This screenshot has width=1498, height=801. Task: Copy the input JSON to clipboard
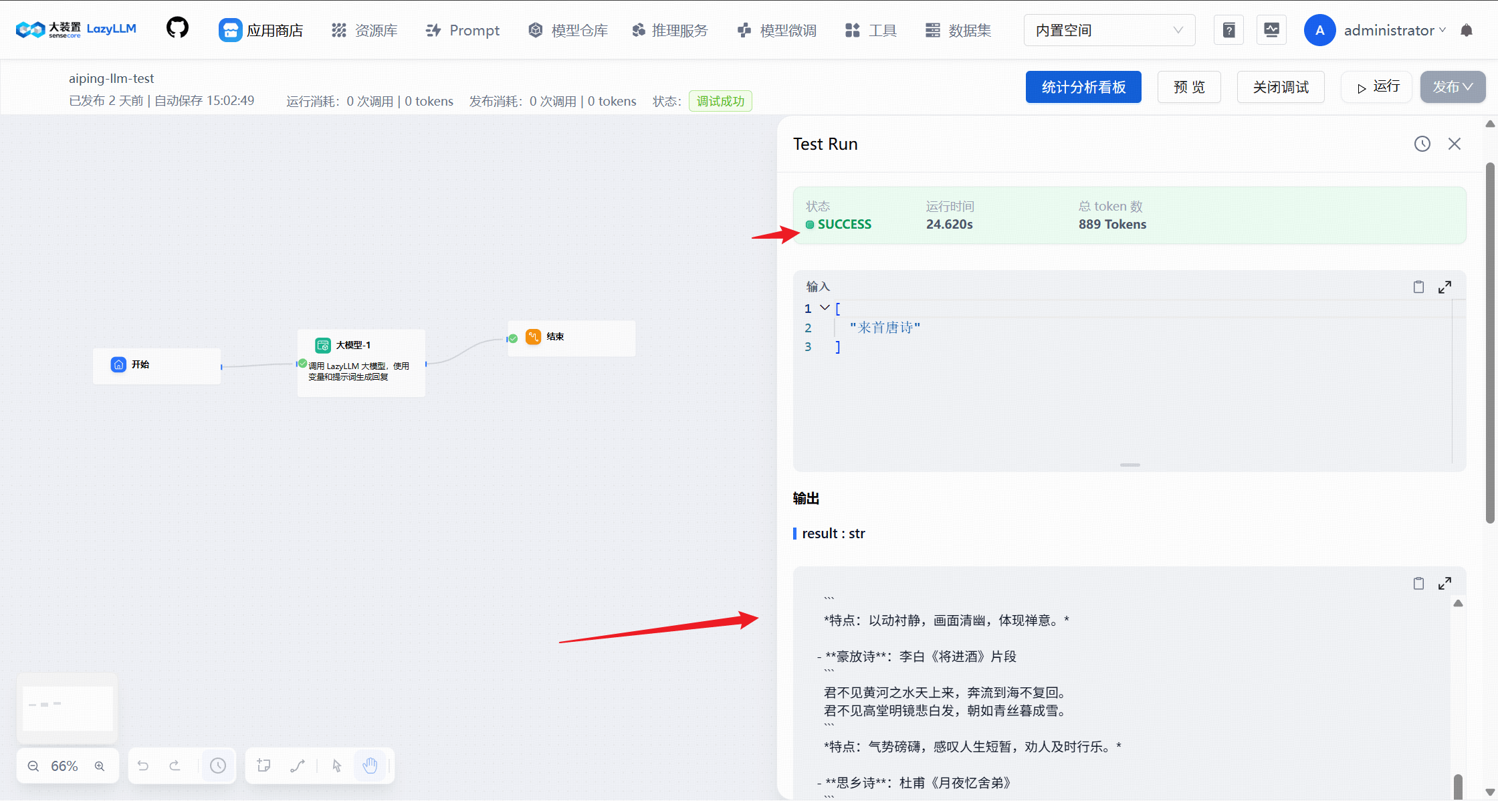point(1418,287)
